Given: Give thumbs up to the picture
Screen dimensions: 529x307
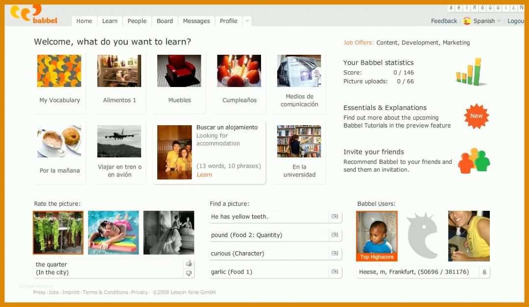Looking at the screenshot, I should point(189,263).
